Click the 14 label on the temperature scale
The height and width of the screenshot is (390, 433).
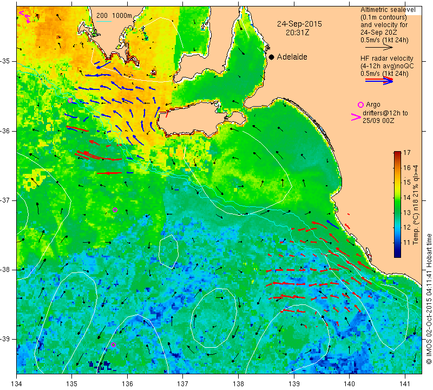(x=407, y=198)
